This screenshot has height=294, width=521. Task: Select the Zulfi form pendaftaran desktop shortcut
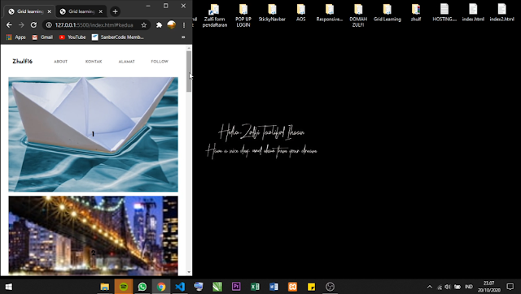(215, 15)
